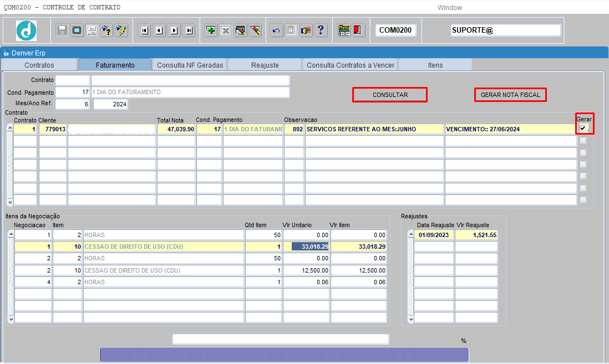This screenshot has width=609, height=364.
Task: Go to the previous record
Action: (x=159, y=30)
